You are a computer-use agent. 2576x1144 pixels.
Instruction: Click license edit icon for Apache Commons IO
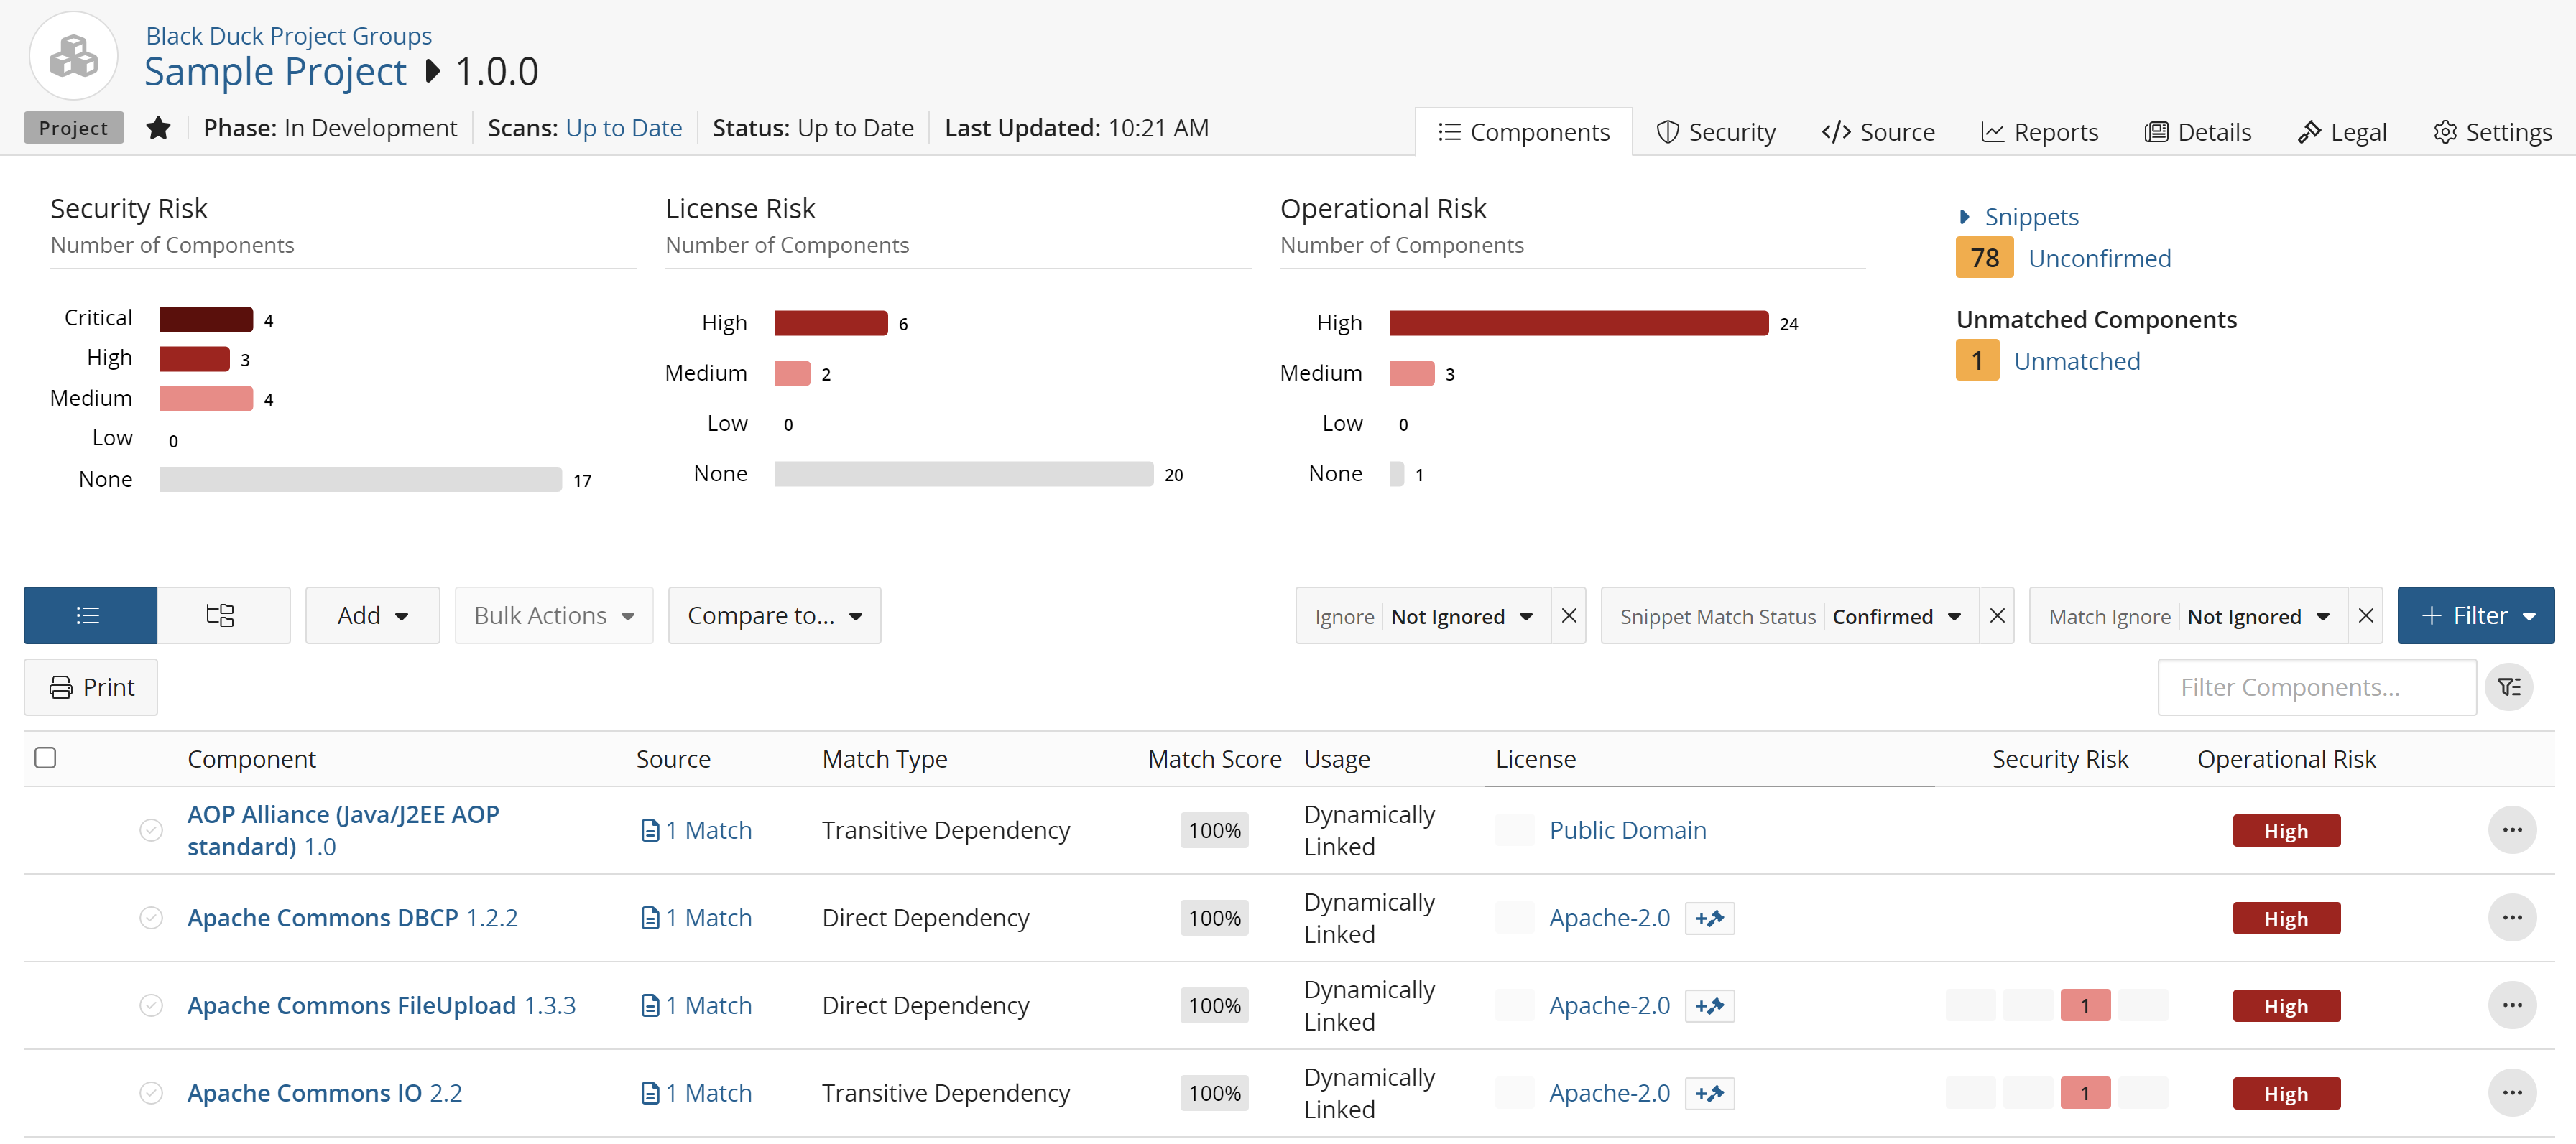click(1710, 1093)
